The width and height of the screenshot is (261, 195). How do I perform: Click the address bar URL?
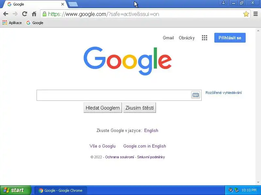(103, 14)
